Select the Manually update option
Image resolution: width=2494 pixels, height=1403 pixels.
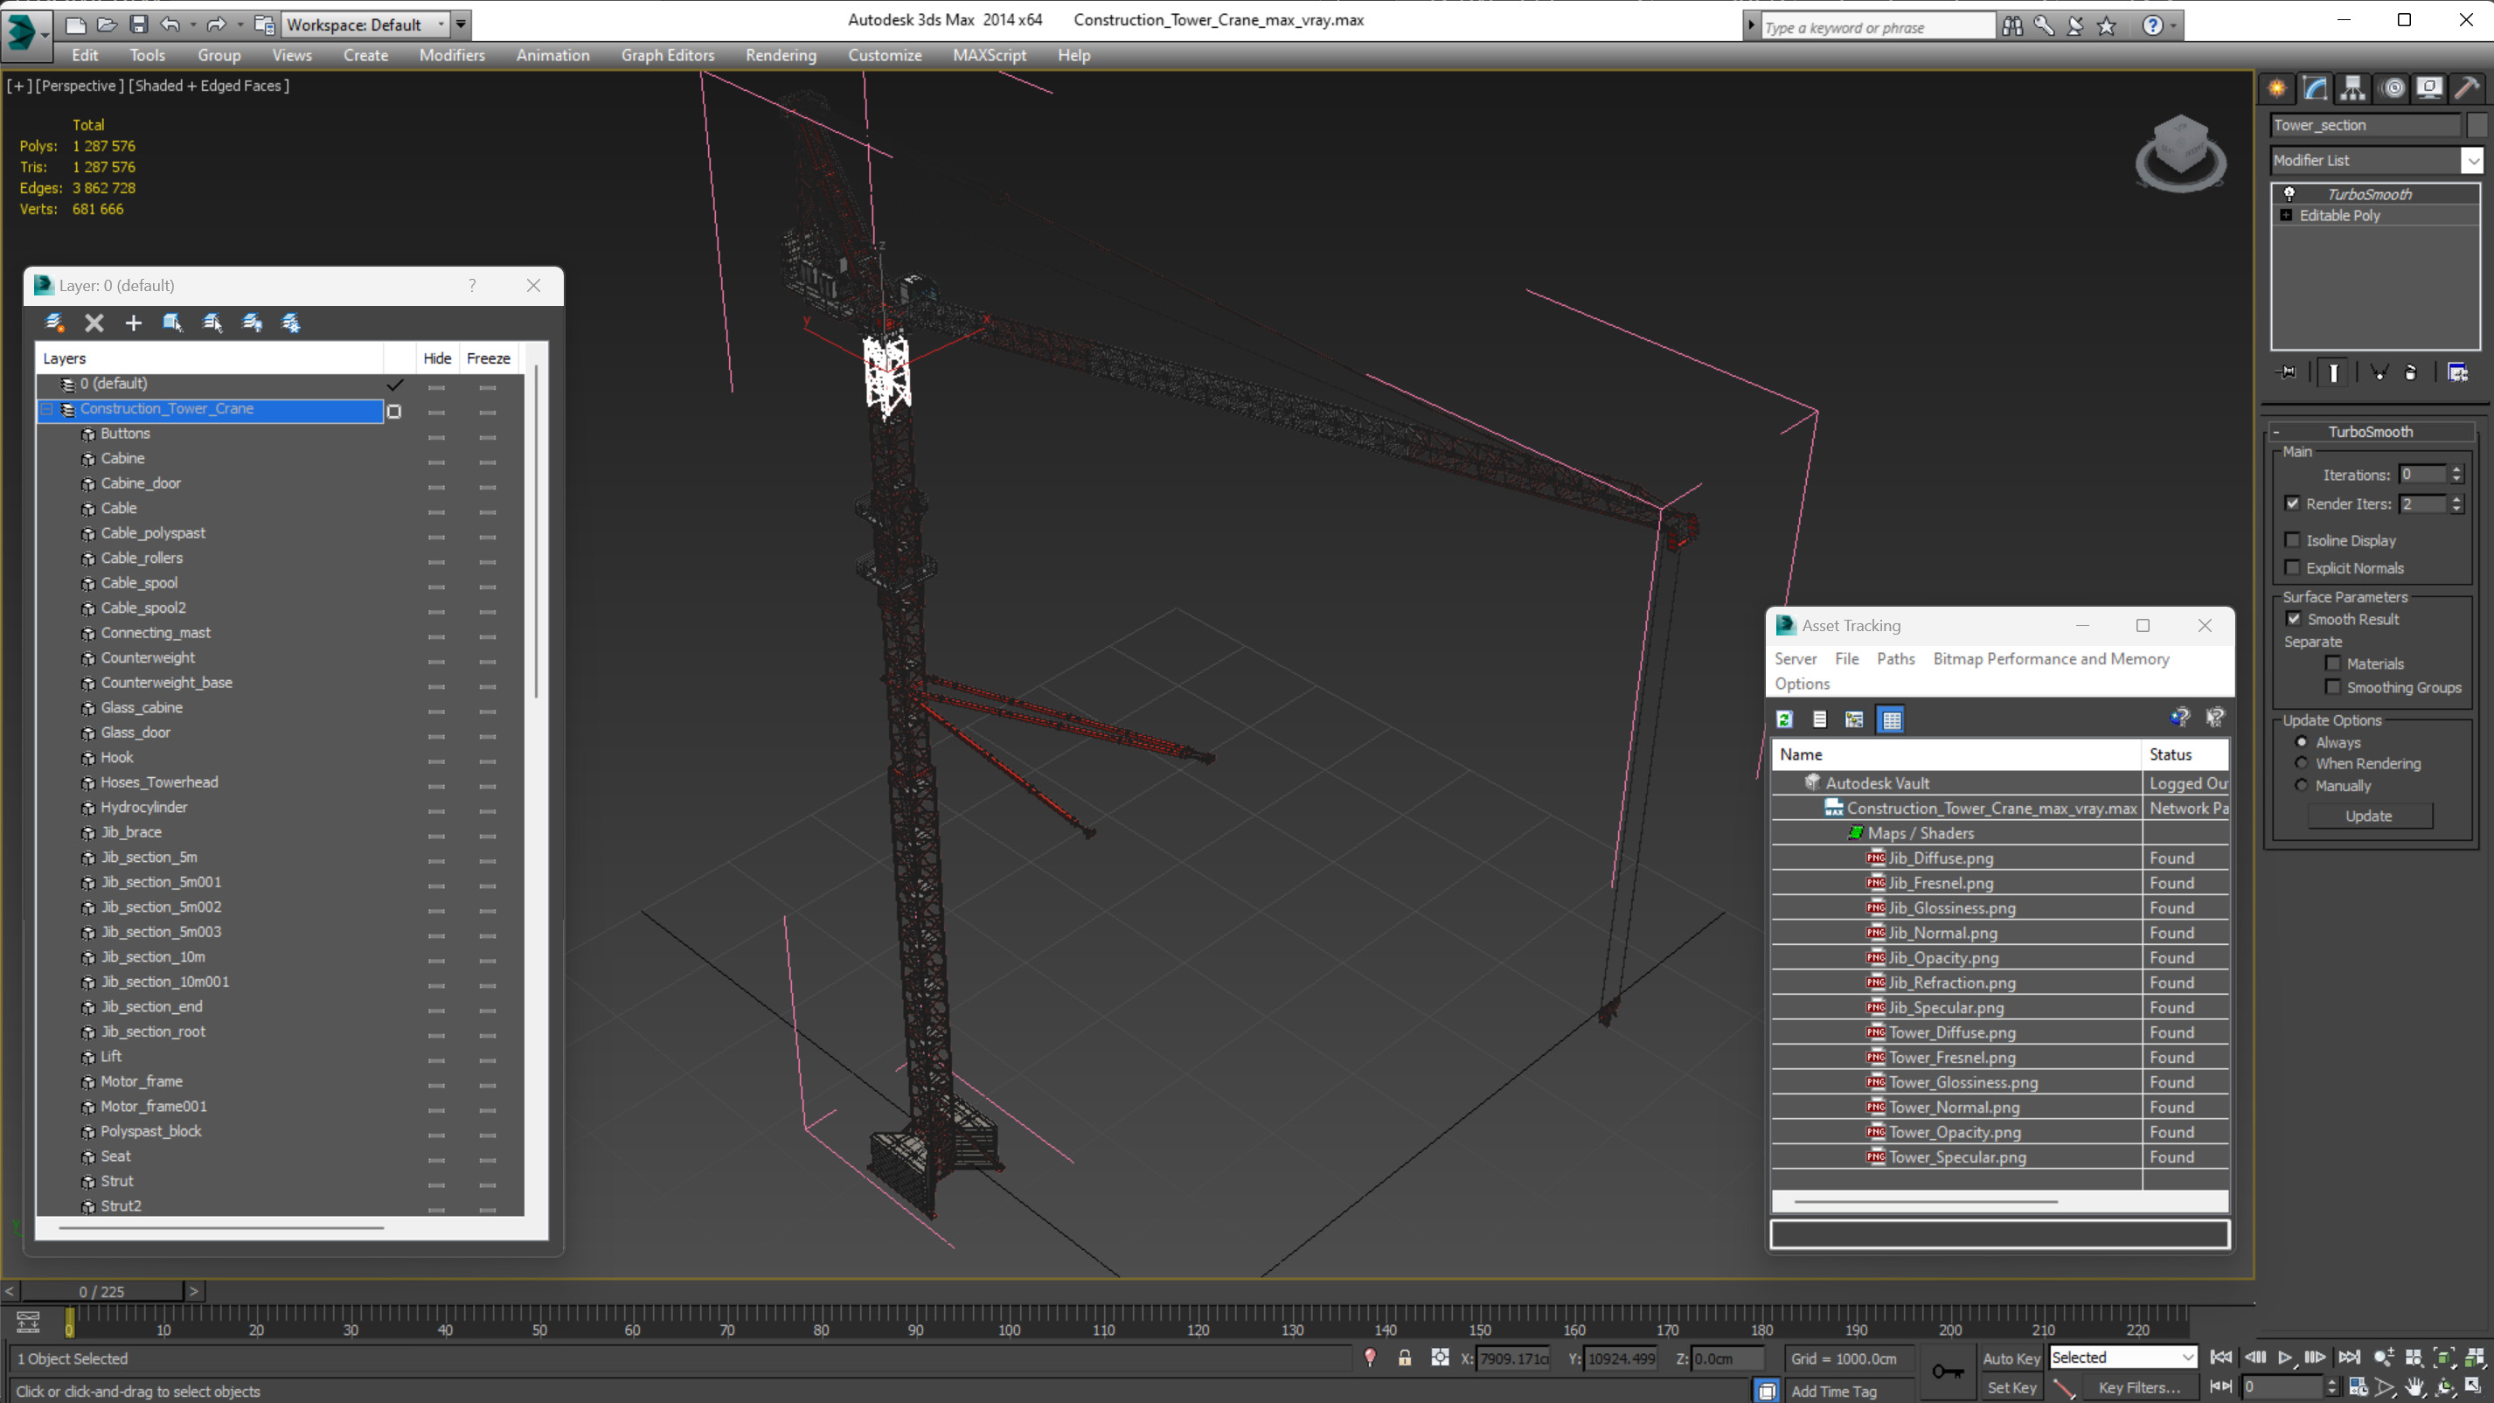pyautogui.click(x=2303, y=785)
